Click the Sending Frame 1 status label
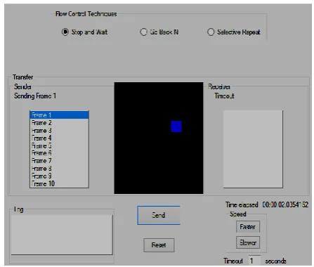Screen dimensions: 314x267 [35, 96]
